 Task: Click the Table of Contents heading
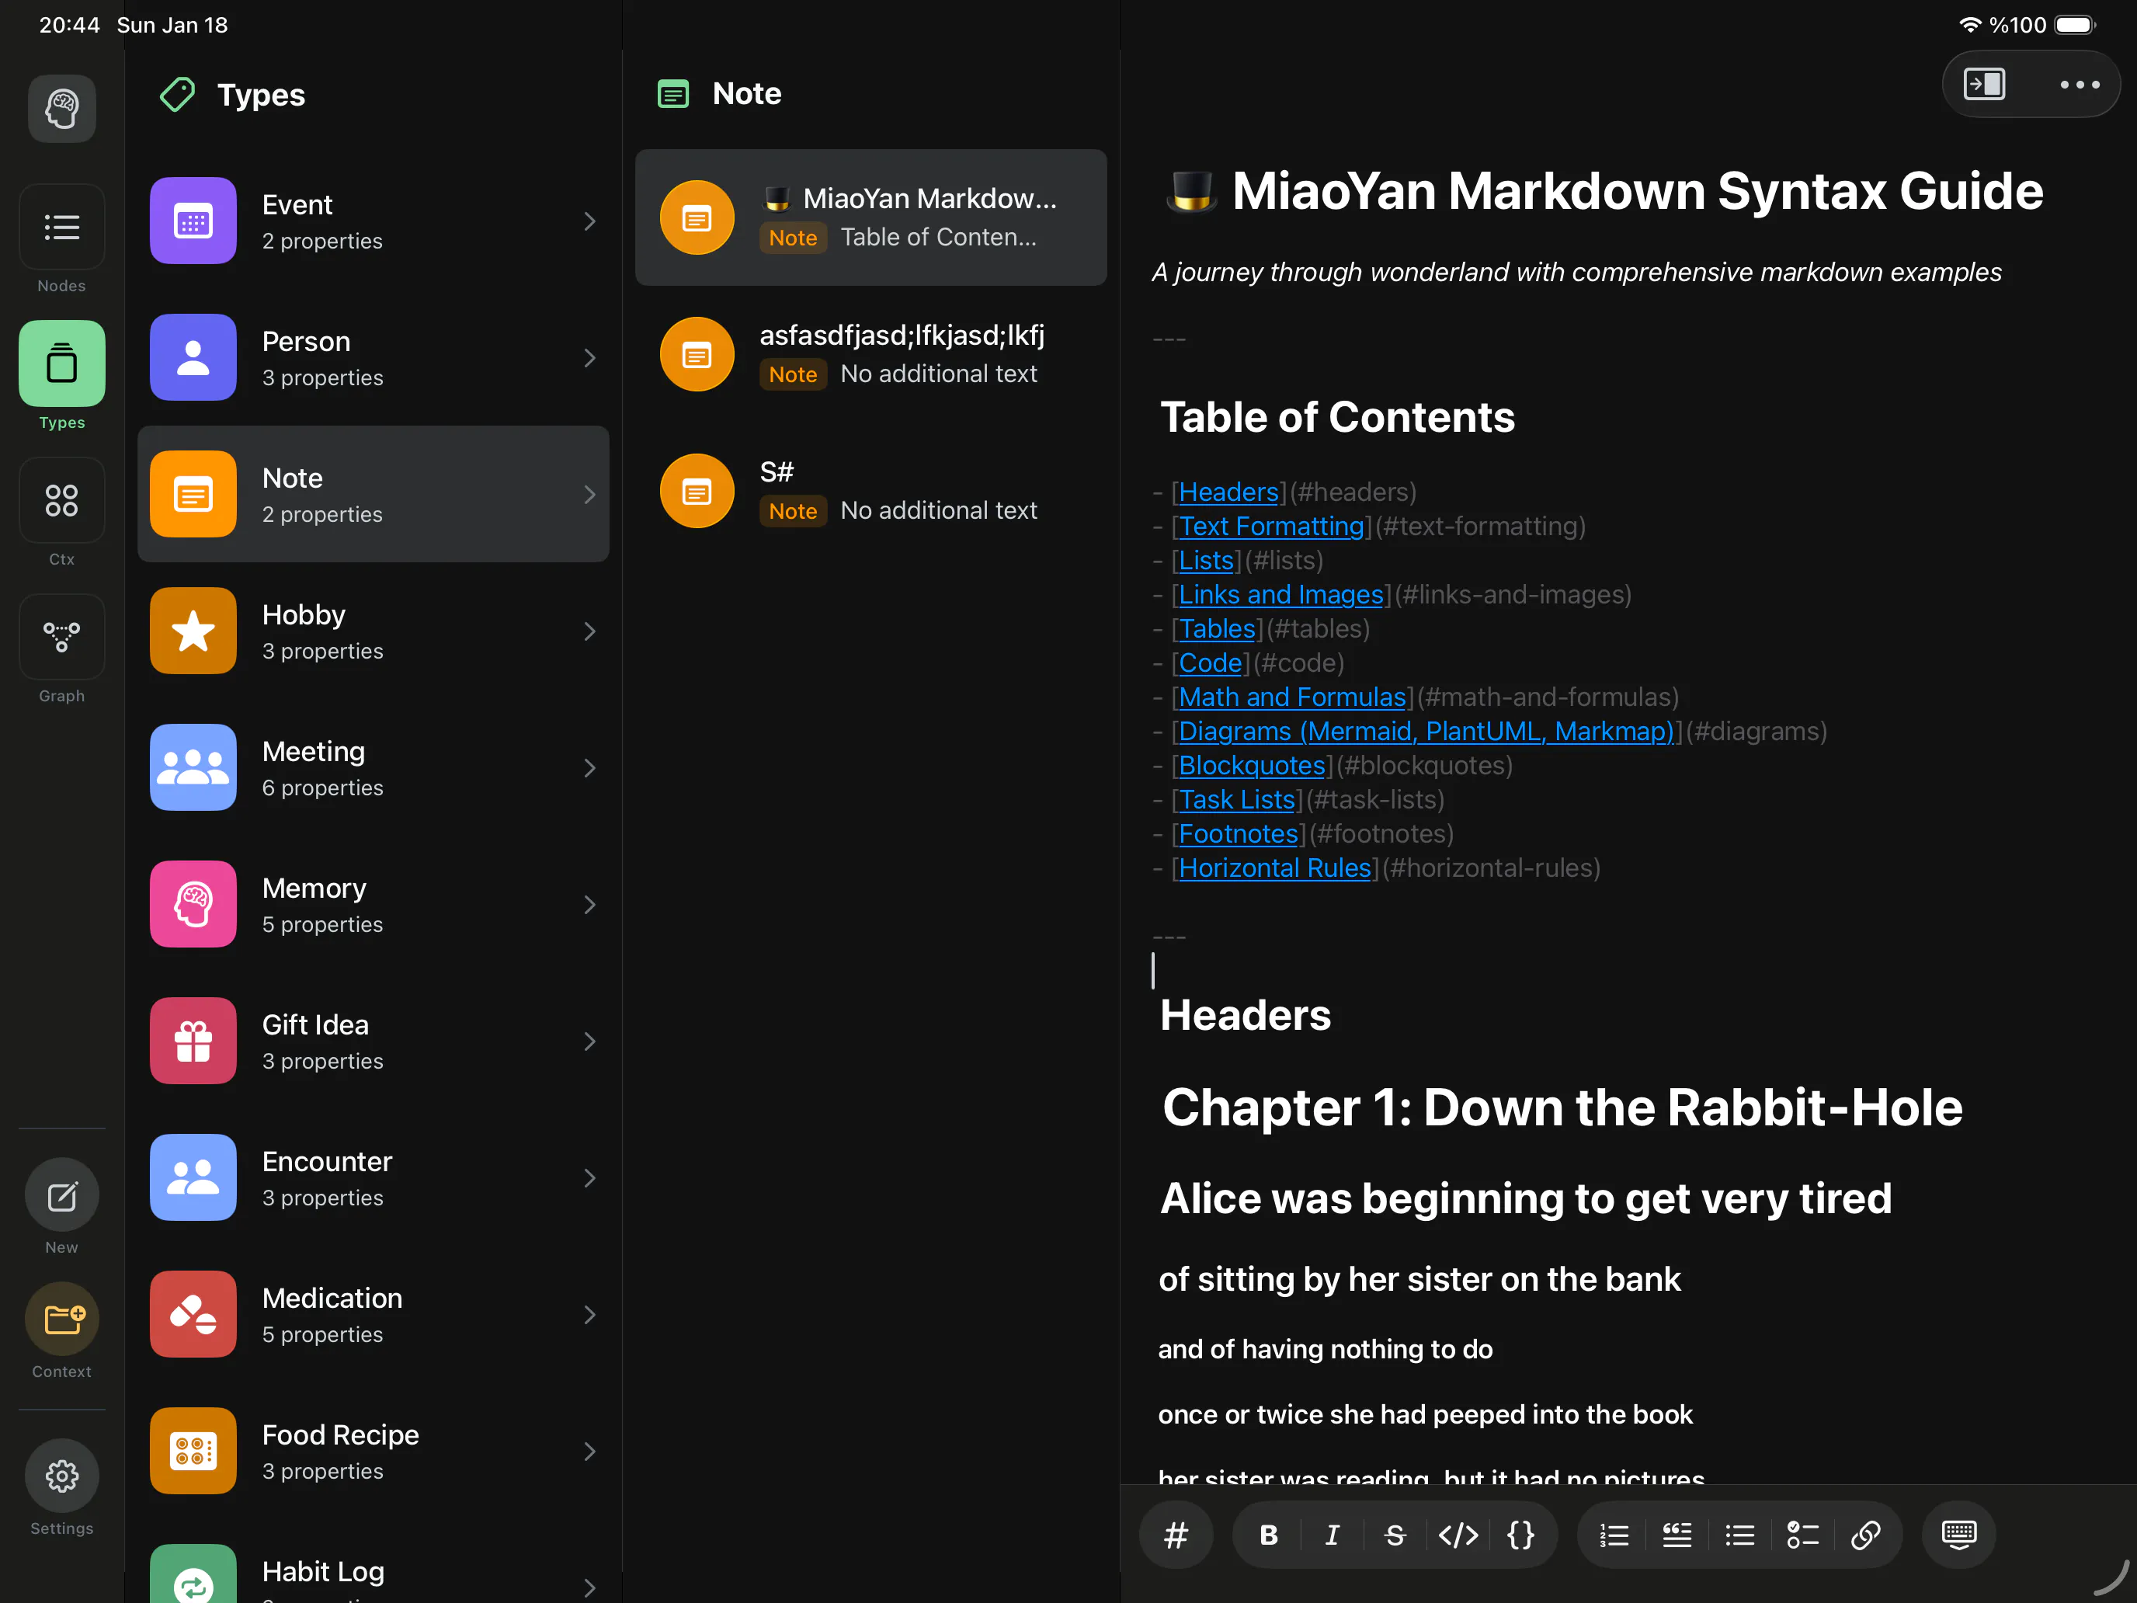click(1337, 417)
